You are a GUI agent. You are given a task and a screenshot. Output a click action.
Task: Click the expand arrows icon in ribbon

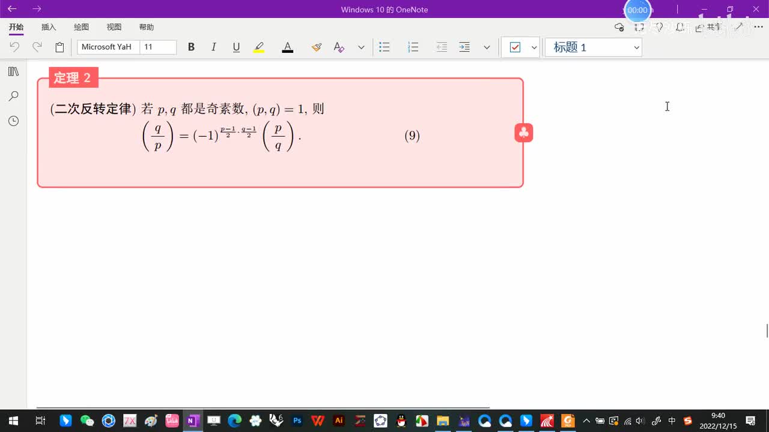point(740,27)
